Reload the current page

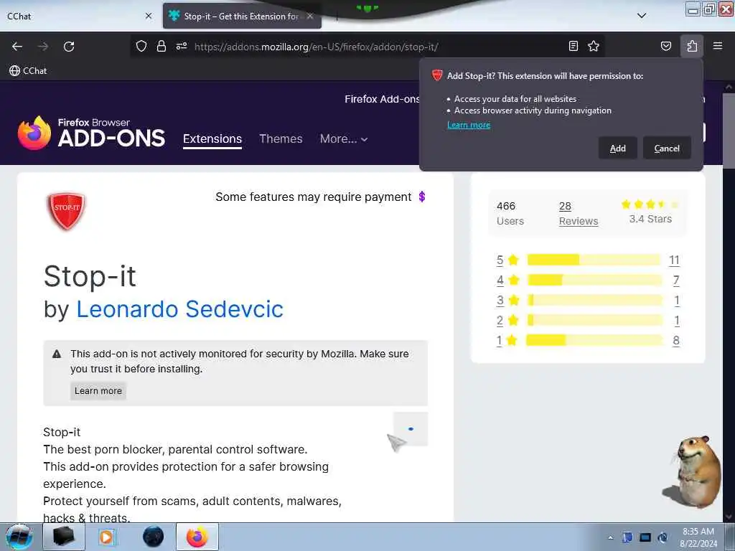tap(69, 47)
